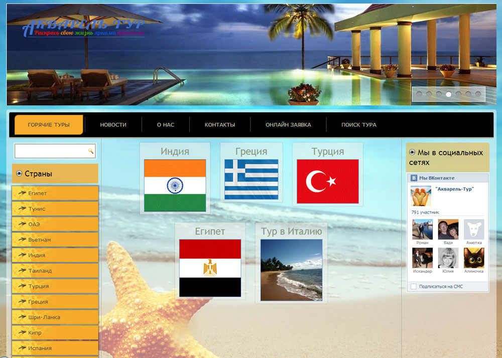Image resolution: width=502 pixels, height=358 pixels.
Task: Enable the Подписаться на СМС checkbox
Action: 414,286
